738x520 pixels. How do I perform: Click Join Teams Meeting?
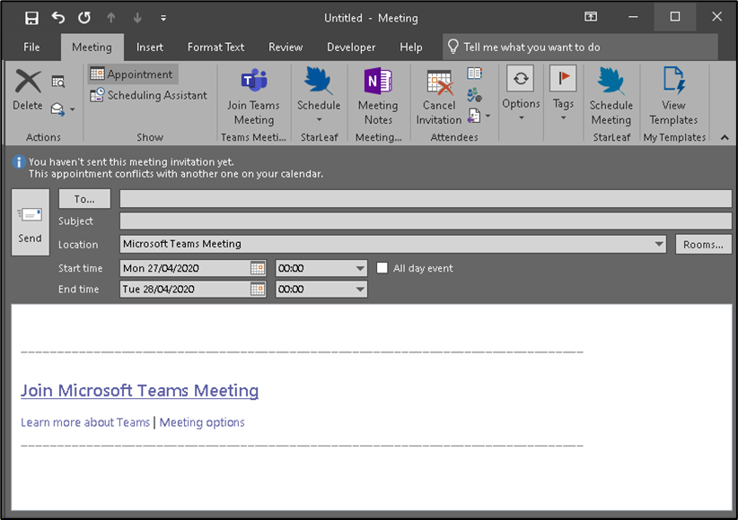254,97
